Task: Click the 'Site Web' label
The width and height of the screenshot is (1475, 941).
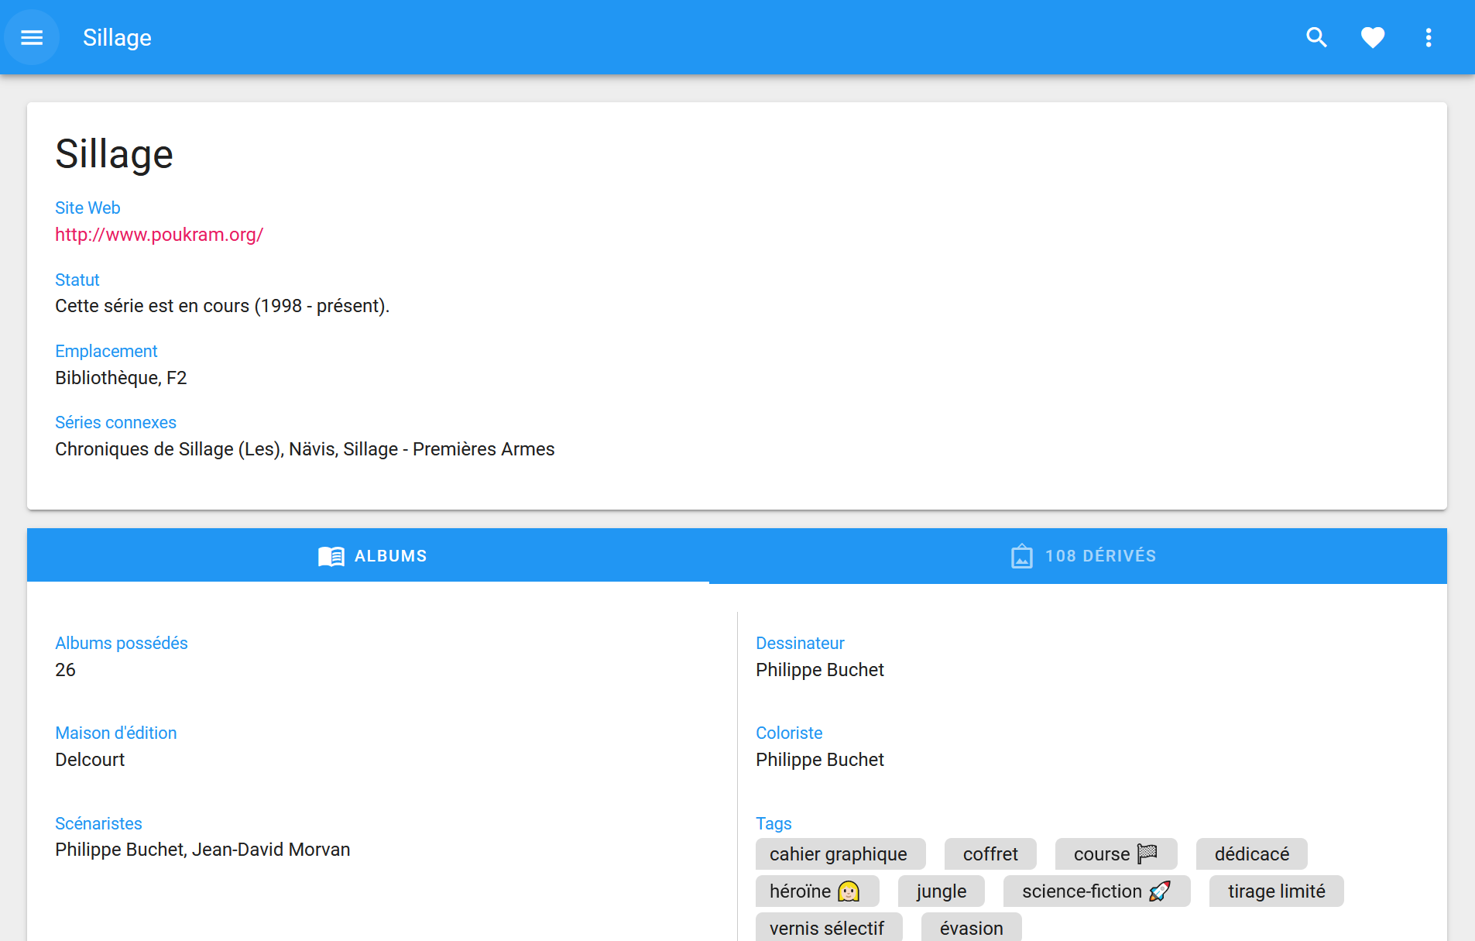Action: (x=87, y=208)
